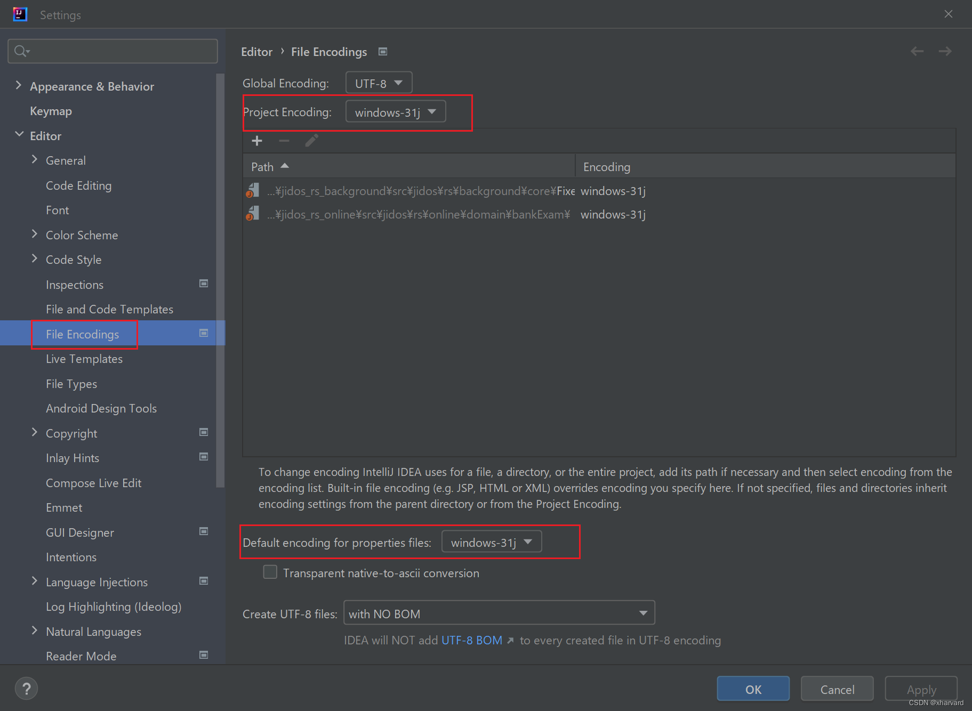This screenshot has width=972, height=711.
Task: Navigate back with the left arrow
Action: pos(917,51)
